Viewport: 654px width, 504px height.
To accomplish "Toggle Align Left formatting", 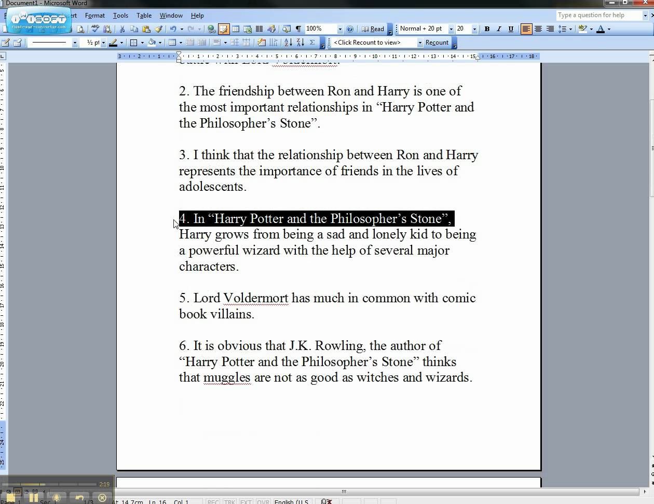I will pos(526,29).
